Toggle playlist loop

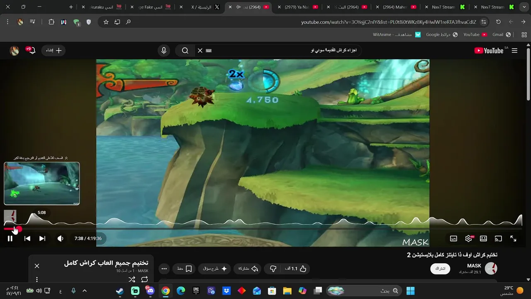pos(144,279)
